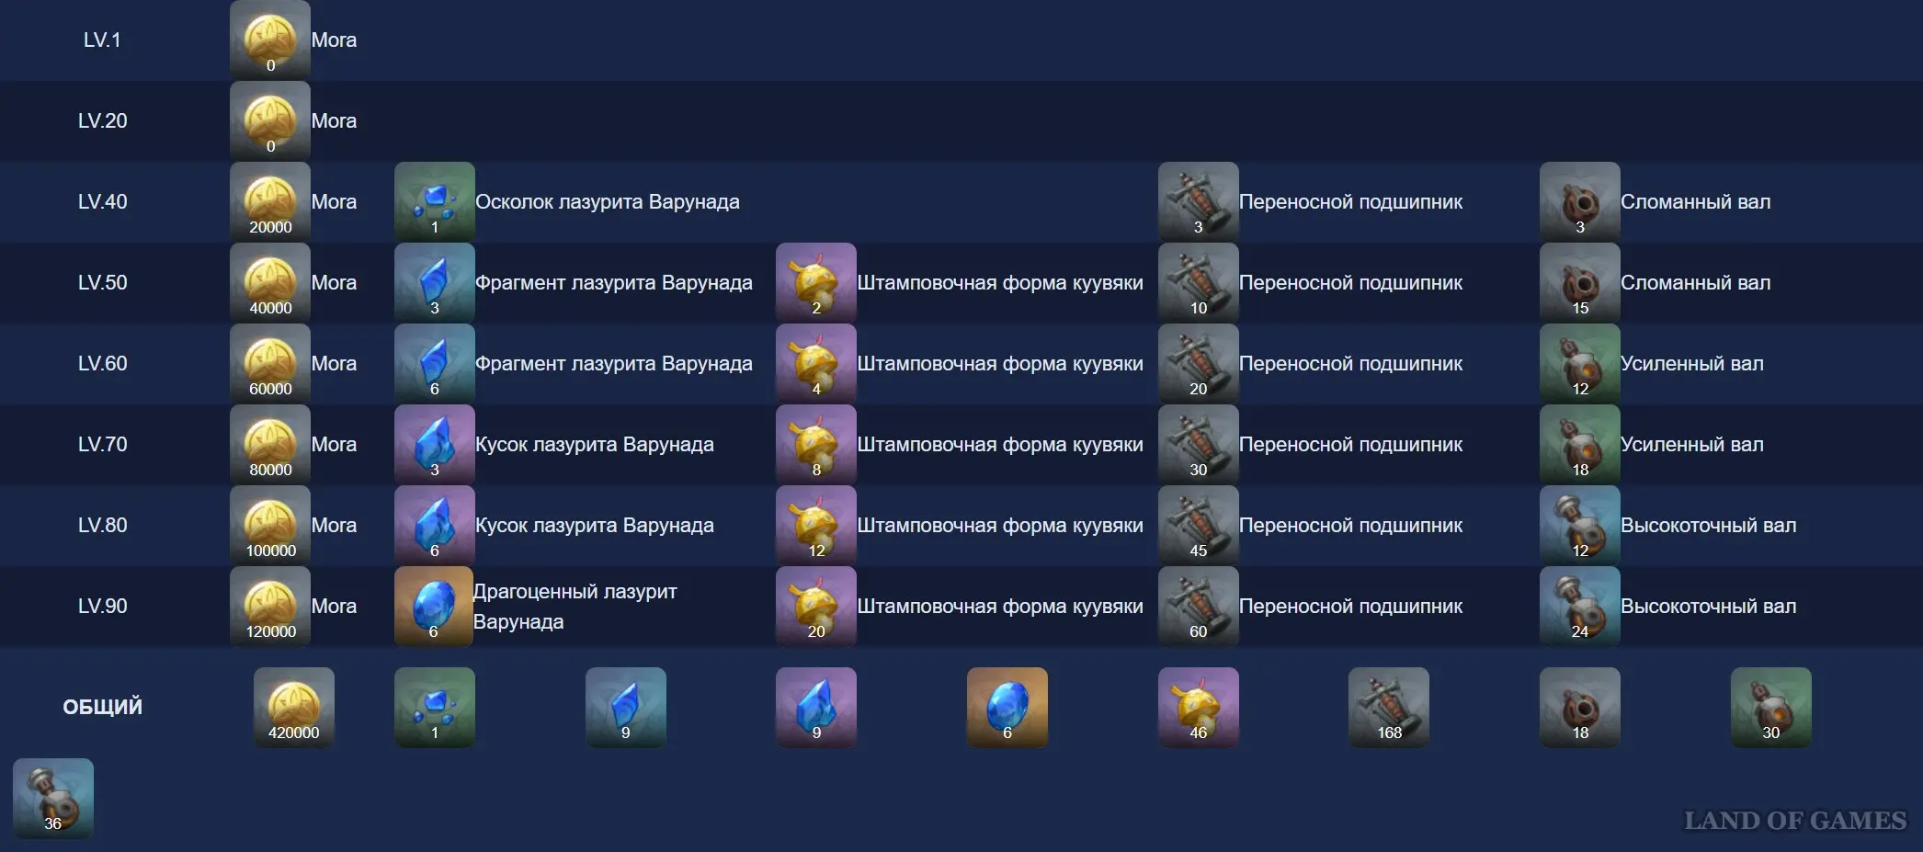Select the Переносной подшипник icon in LV.70 row
The image size is (1923, 852).
click(1198, 445)
